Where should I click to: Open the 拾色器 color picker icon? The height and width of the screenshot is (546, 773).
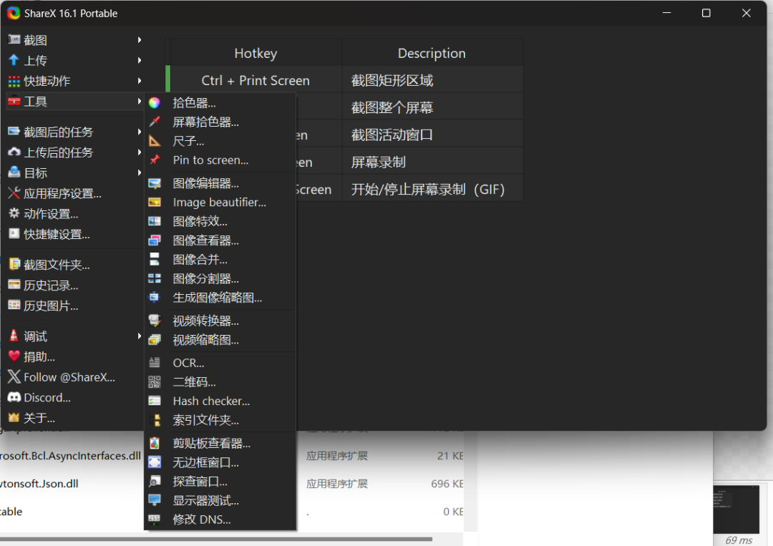(155, 102)
